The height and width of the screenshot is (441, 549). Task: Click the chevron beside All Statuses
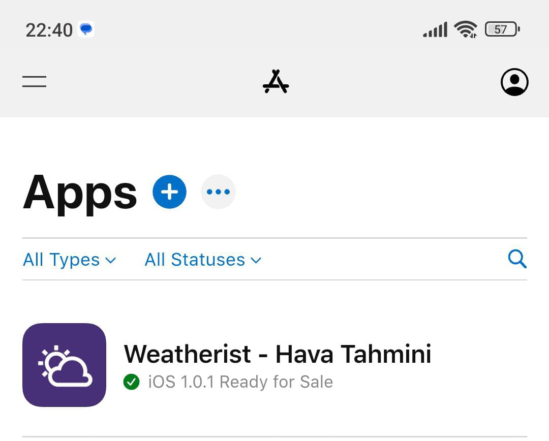point(256,261)
